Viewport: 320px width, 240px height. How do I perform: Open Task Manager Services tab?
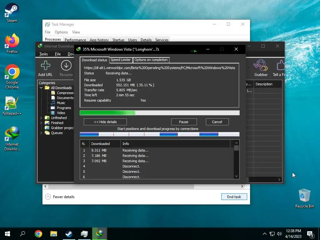[x=162, y=40]
